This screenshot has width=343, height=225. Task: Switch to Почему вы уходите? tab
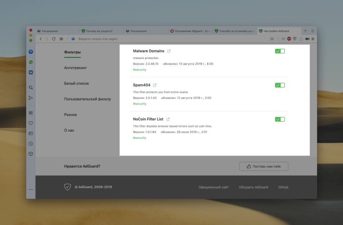(x=101, y=31)
